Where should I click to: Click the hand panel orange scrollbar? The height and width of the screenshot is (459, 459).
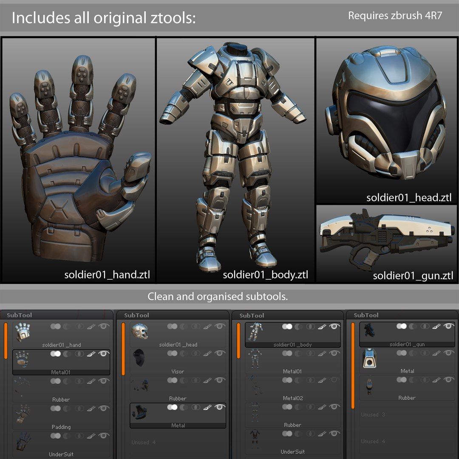(x=6, y=341)
